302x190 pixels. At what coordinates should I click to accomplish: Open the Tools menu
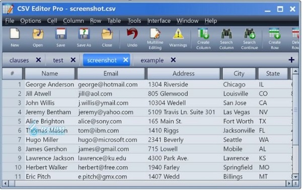tap(134, 21)
